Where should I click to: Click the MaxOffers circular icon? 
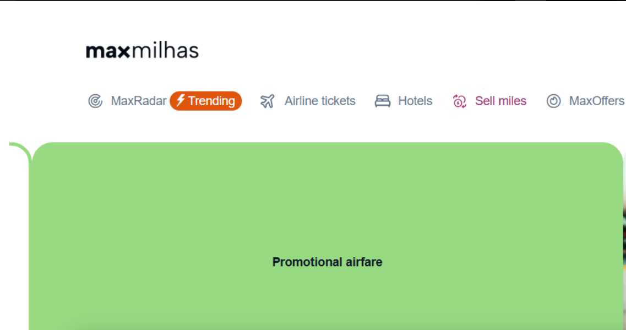pyautogui.click(x=553, y=101)
